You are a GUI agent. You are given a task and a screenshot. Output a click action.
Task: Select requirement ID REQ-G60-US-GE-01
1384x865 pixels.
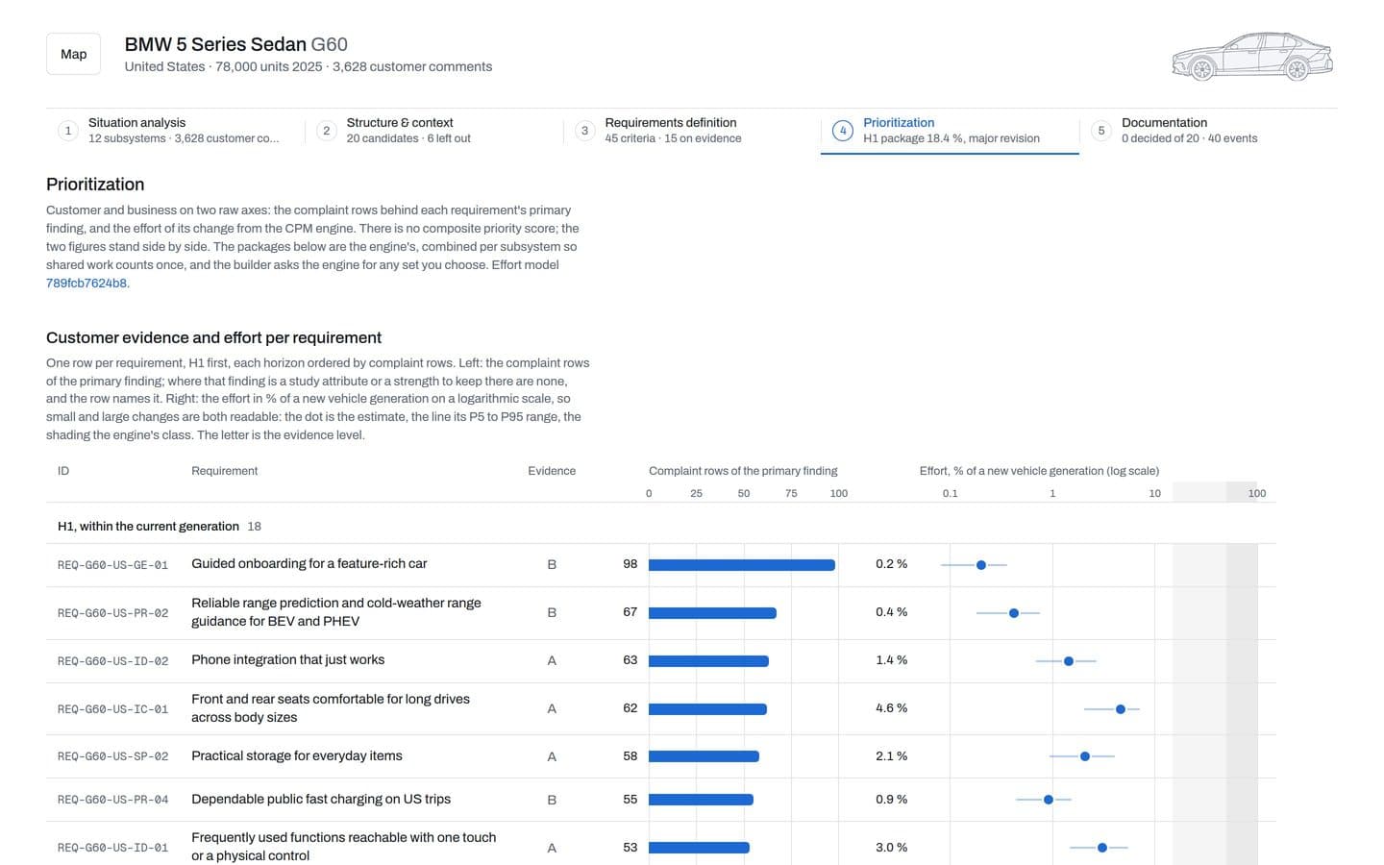(112, 565)
